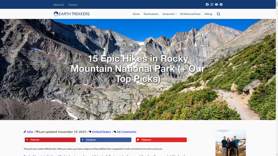This screenshot has height=156, width=278.
Task: Open author Julie's page
Action: click(x=30, y=132)
